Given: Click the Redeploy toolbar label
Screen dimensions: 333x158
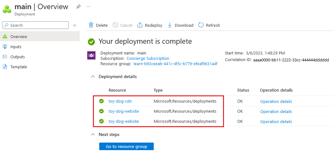Looking at the screenshot, I should click(153, 25).
